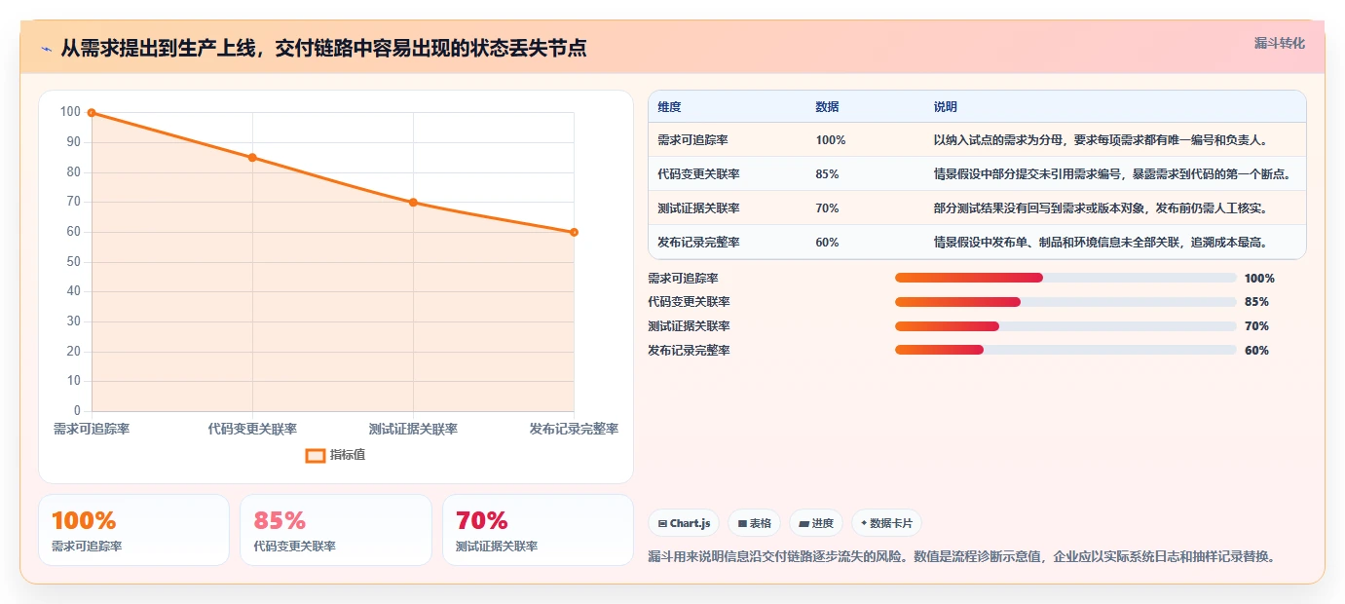Click the description starting 情景假设中部分提交未引用

[x=1112, y=174]
